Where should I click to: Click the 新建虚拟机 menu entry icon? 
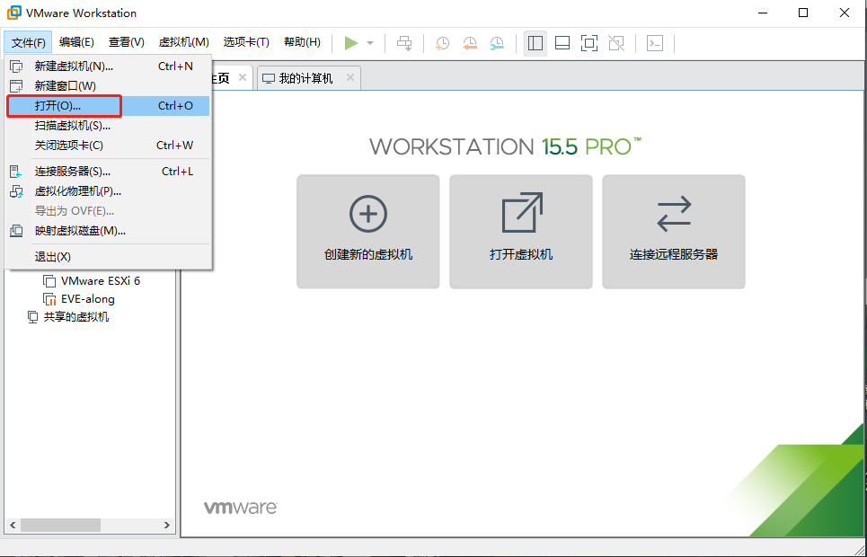(x=16, y=66)
